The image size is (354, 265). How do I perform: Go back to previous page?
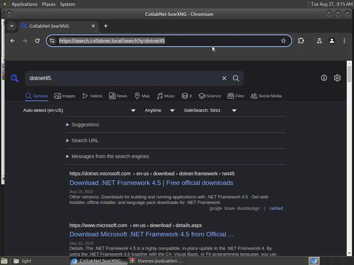click(x=12, y=41)
